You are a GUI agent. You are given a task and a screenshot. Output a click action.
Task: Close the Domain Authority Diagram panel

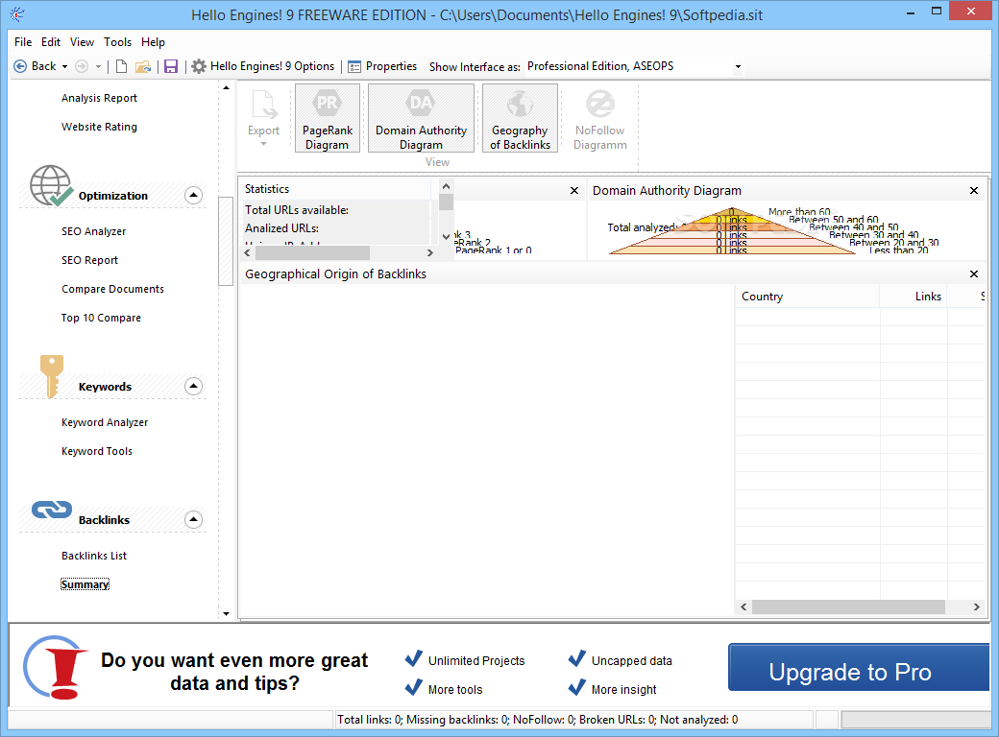pyautogui.click(x=973, y=190)
